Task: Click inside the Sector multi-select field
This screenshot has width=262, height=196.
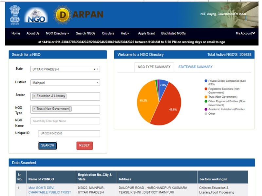Action: pyautogui.click(x=65, y=96)
